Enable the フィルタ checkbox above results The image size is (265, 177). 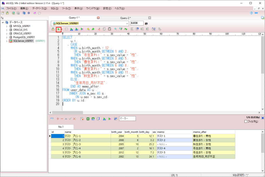point(245,122)
